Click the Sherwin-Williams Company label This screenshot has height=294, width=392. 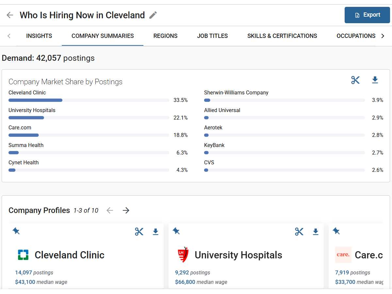(236, 93)
